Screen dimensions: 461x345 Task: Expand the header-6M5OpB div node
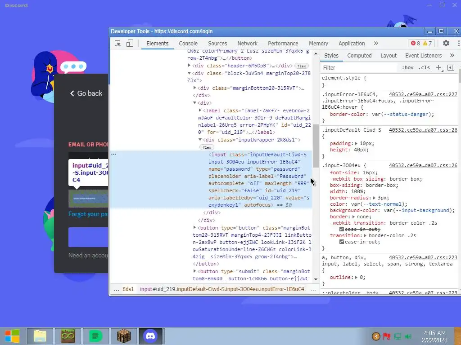point(190,66)
